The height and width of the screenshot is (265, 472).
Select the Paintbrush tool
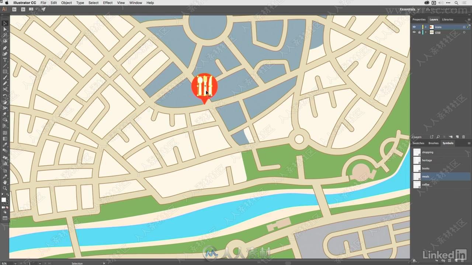5,78
